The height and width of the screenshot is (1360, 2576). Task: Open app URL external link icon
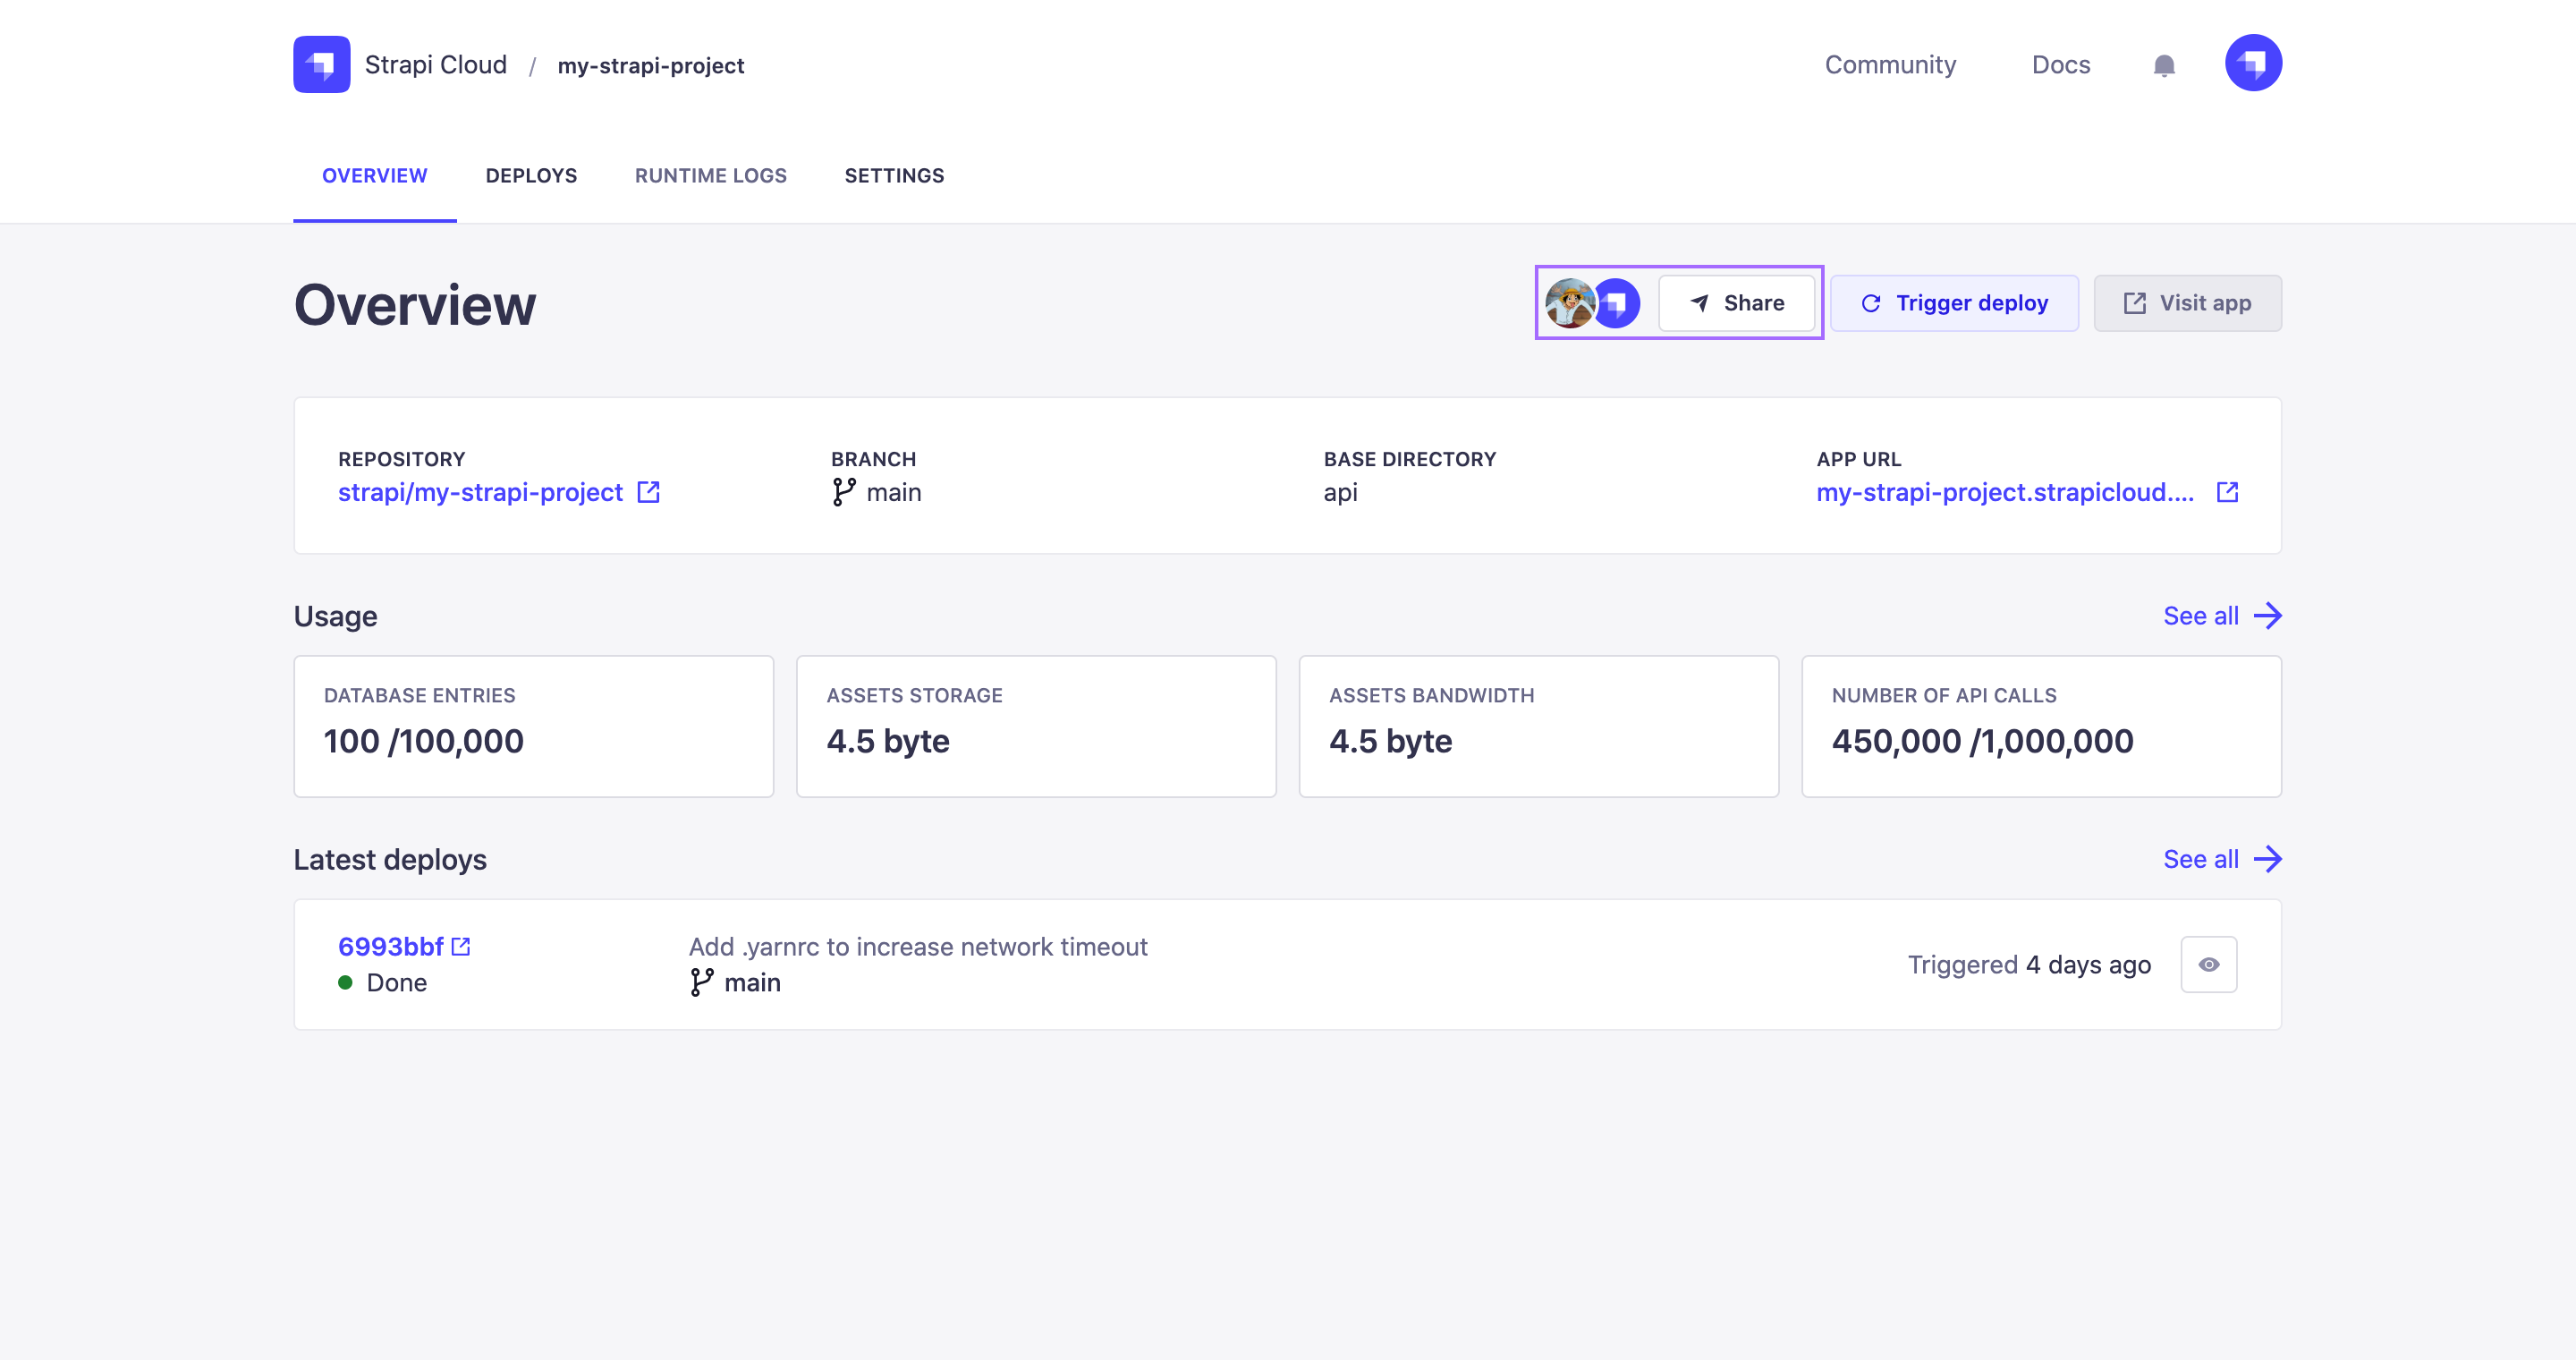coord(2227,492)
